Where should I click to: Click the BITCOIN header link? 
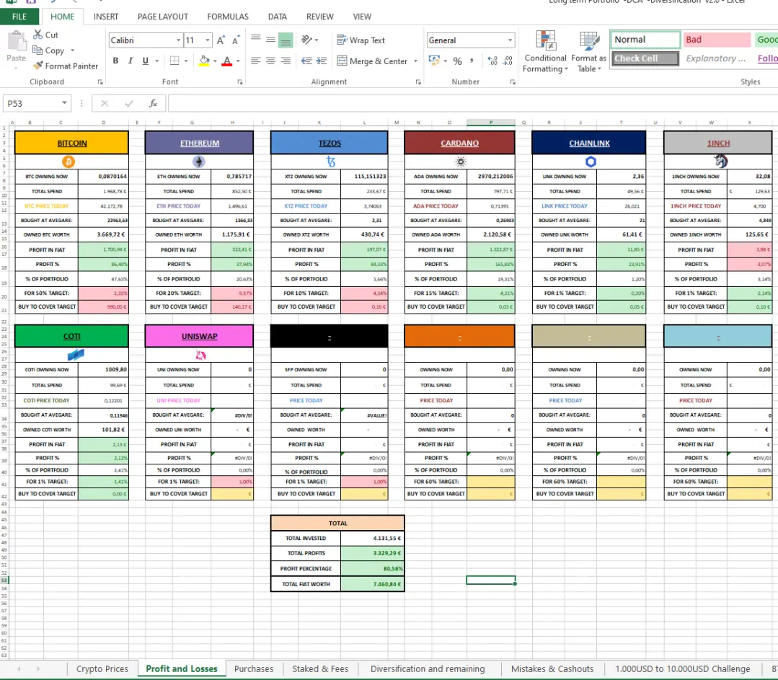point(72,143)
